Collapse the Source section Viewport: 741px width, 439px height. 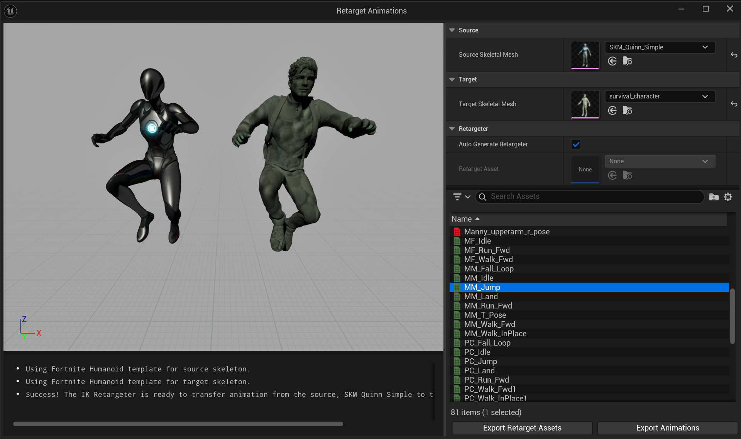[x=452, y=30]
